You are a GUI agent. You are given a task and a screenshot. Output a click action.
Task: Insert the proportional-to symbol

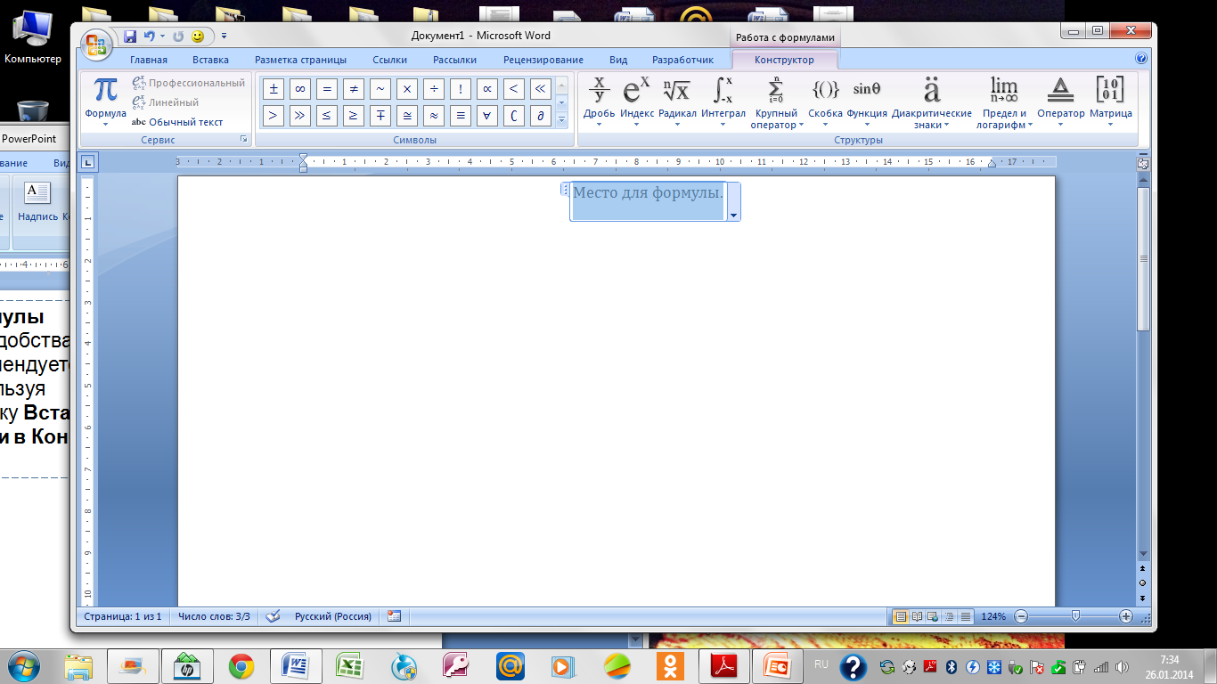(x=487, y=88)
